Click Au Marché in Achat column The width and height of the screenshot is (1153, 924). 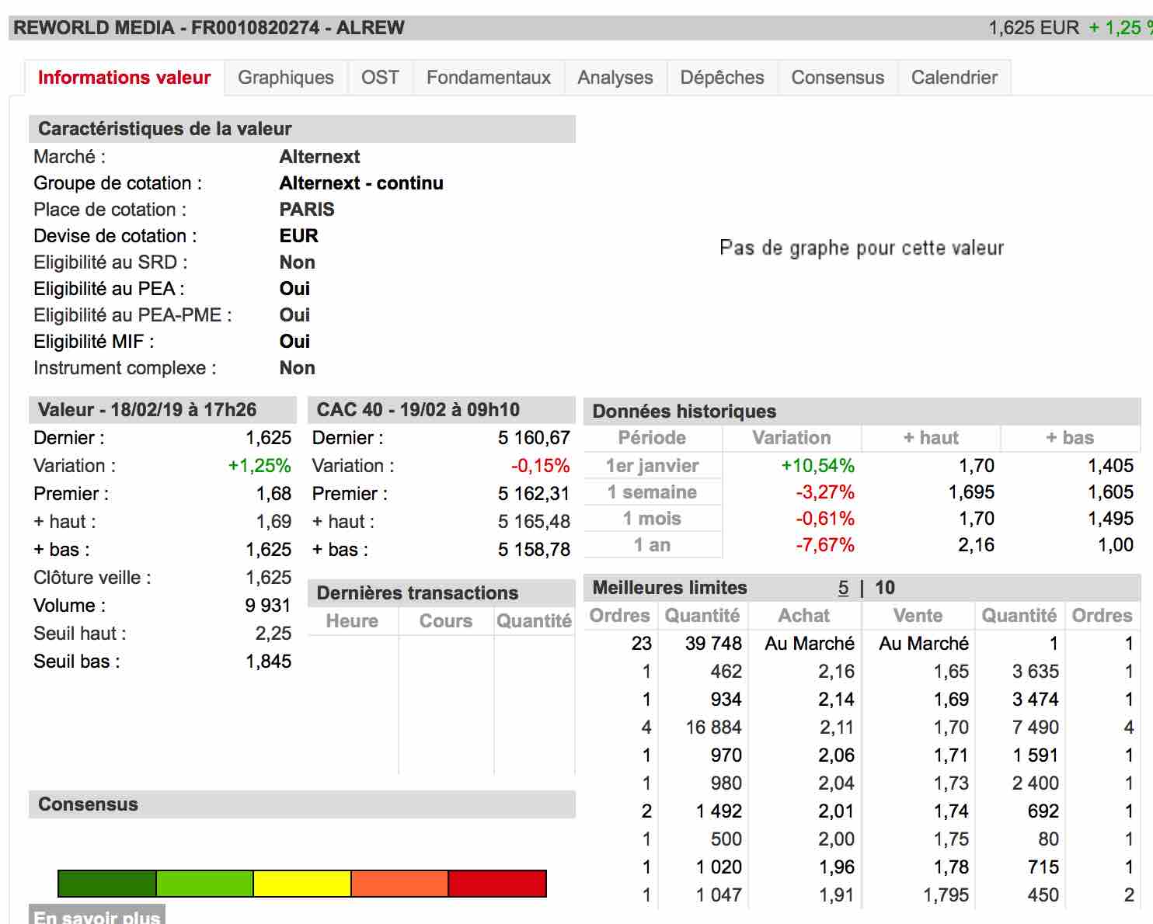[810, 644]
